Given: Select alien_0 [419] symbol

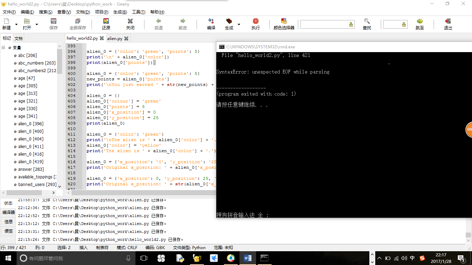Looking at the screenshot, I should 31,161.
